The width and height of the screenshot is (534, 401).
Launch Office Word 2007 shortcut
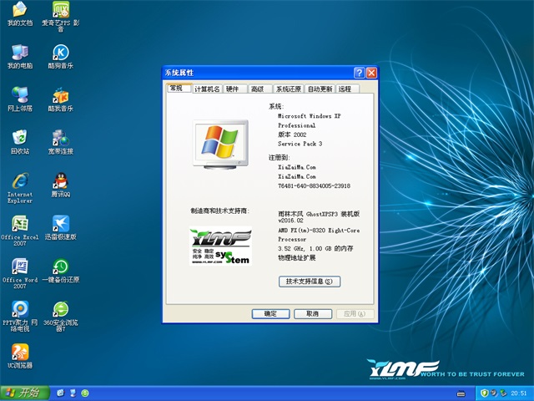(x=19, y=267)
